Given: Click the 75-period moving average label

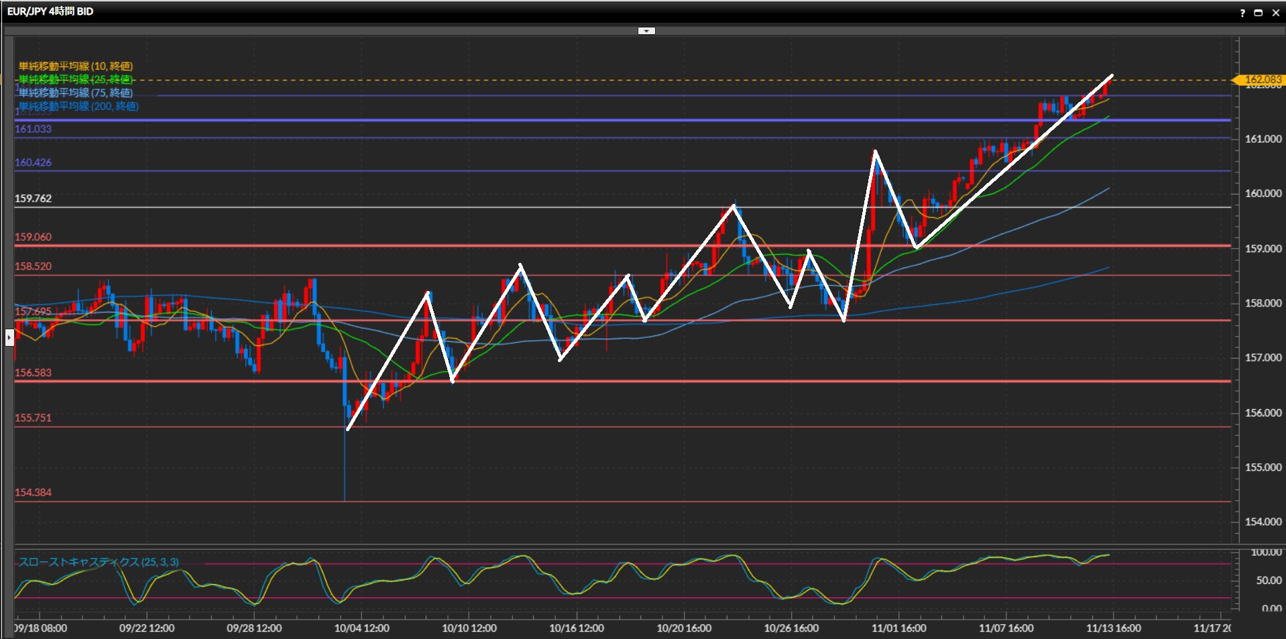Looking at the screenshot, I should click(76, 93).
